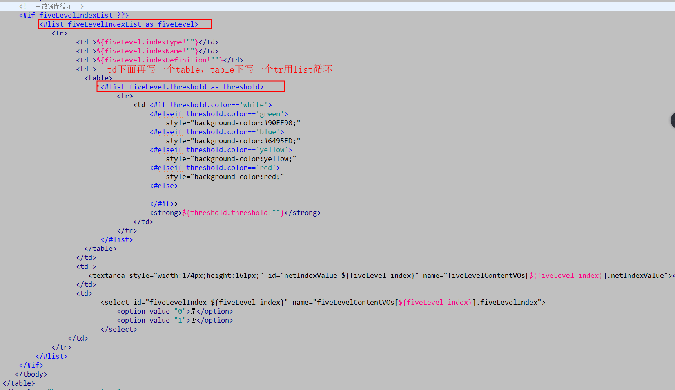Select the ${fiveLevel.indexName!""} expression
675x390 pixels.
(x=147, y=51)
